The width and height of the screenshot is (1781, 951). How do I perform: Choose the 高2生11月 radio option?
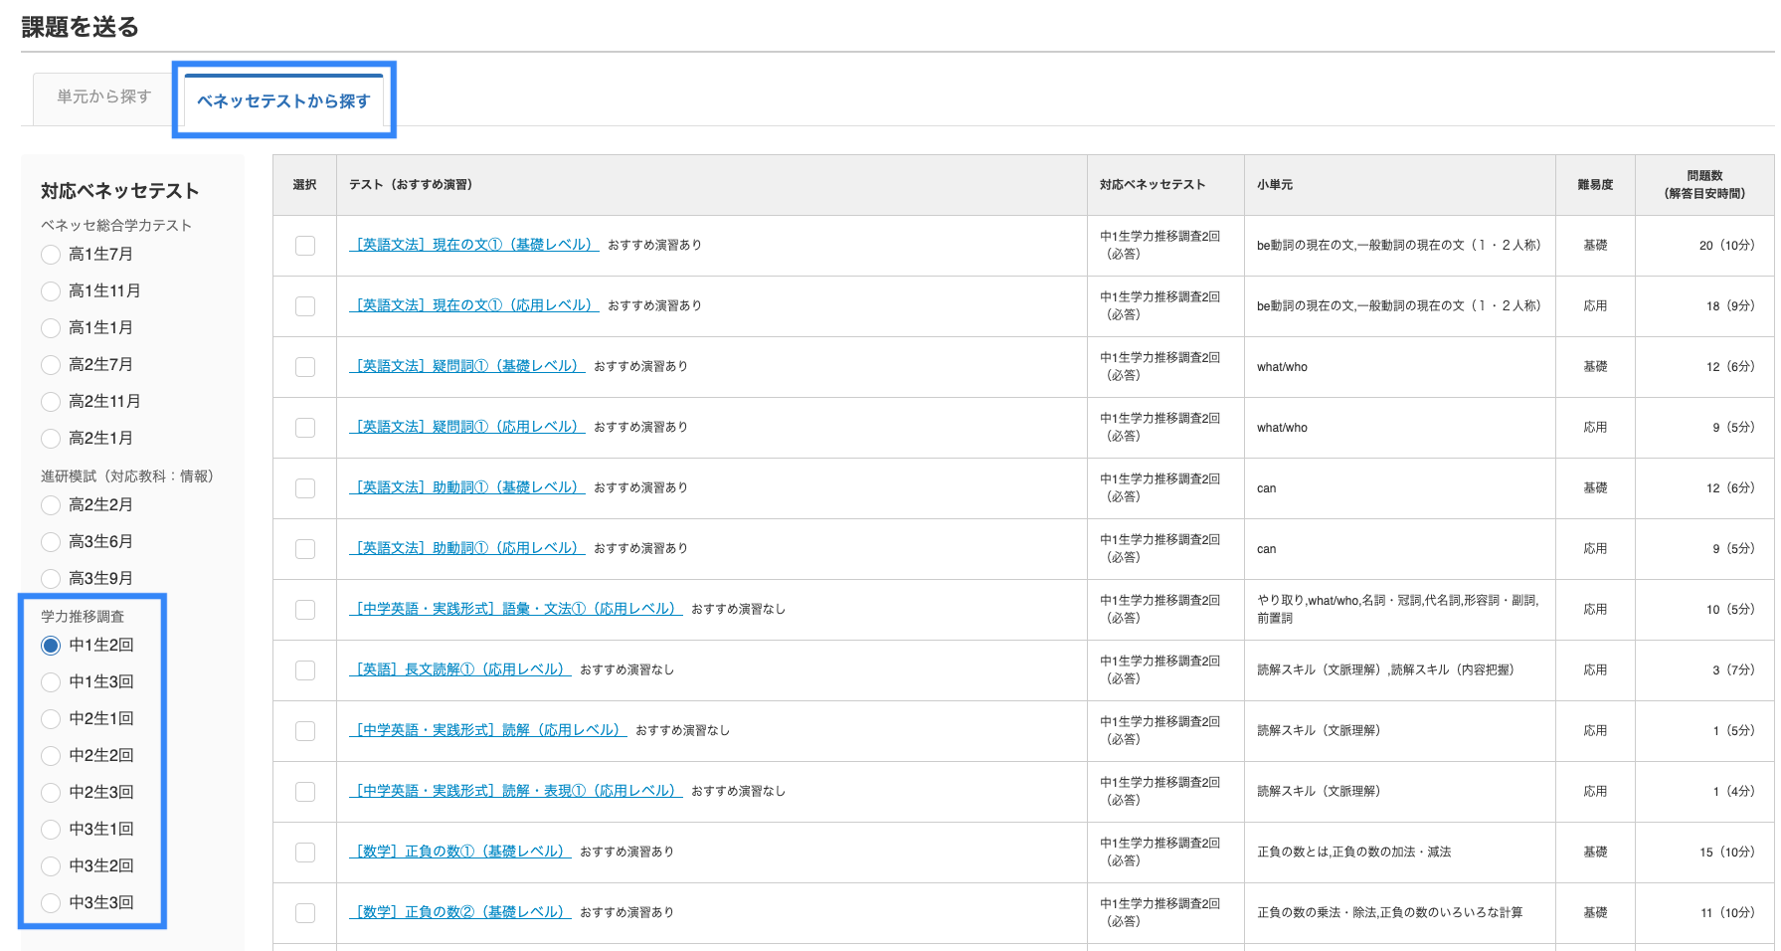(x=51, y=402)
